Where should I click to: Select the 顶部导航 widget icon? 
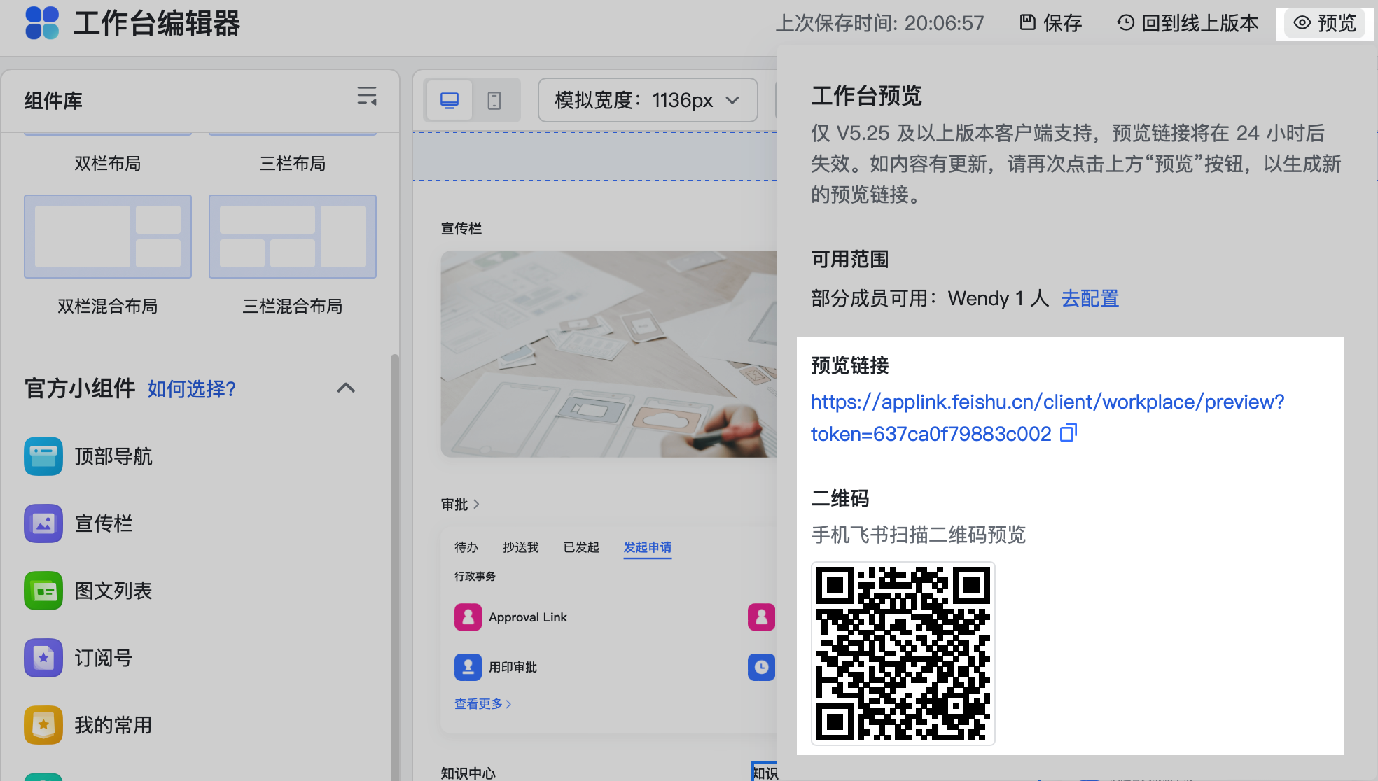point(43,456)
